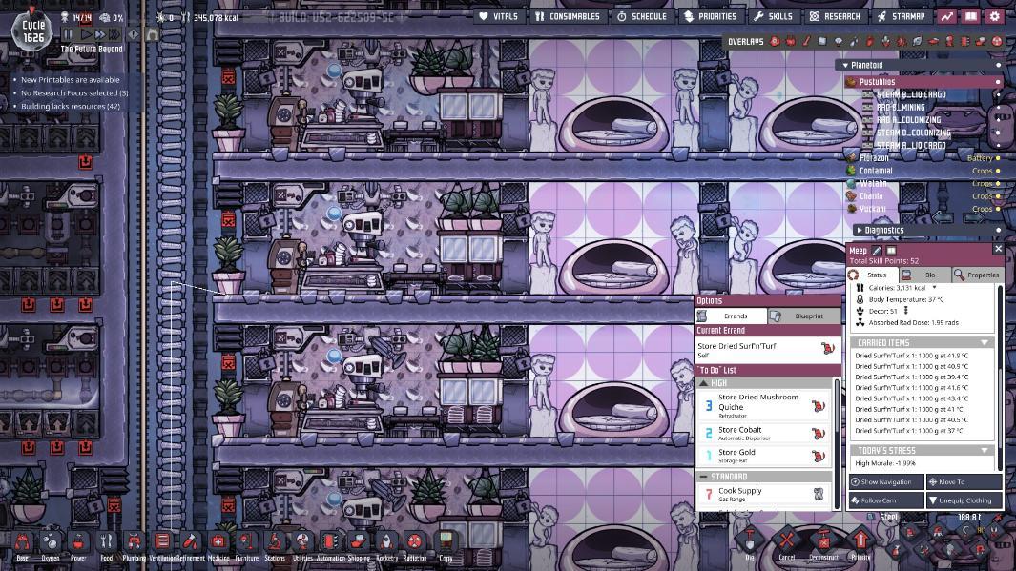Set game speed to normal play

(85, 33)
